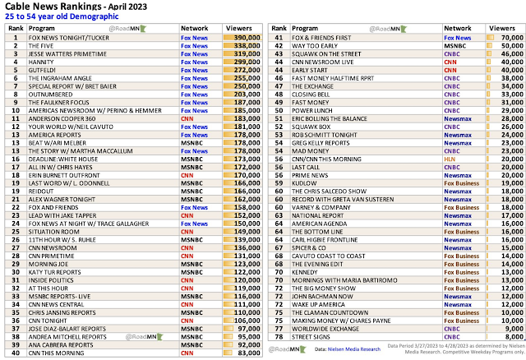This screenshot has width=526, height=360.
Task: Click 'MORNING JOE' program name
Action: tap(48, 264)
